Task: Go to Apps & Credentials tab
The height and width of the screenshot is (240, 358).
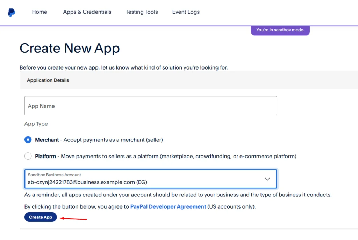Action: click(x=87, y=12)
